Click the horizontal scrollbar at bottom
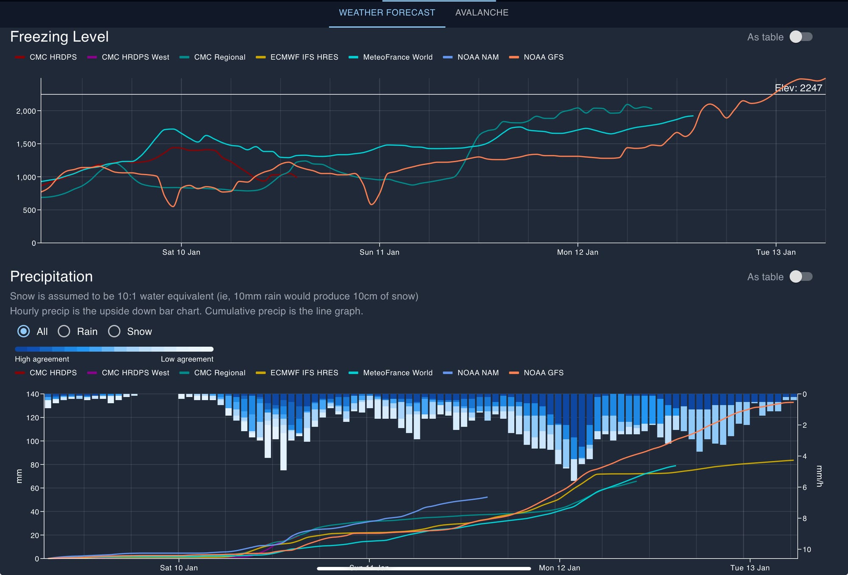848x575 pixels. pos(424,569)
